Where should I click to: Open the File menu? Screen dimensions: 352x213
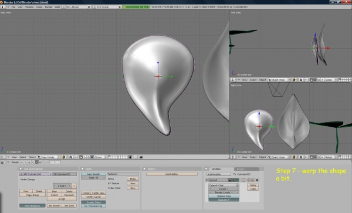pyautogui.click(x=13, y=7)
